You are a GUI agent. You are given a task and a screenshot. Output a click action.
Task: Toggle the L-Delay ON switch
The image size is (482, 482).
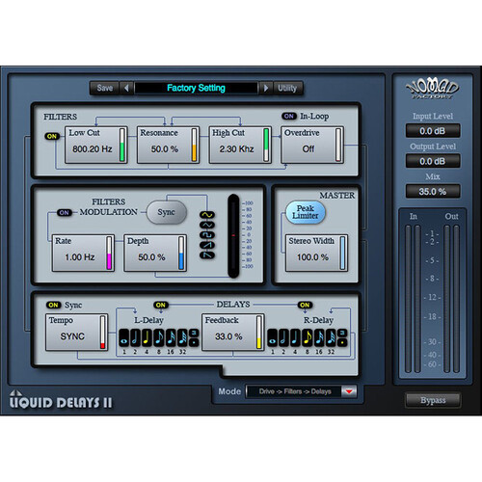(x=161, y=305)
